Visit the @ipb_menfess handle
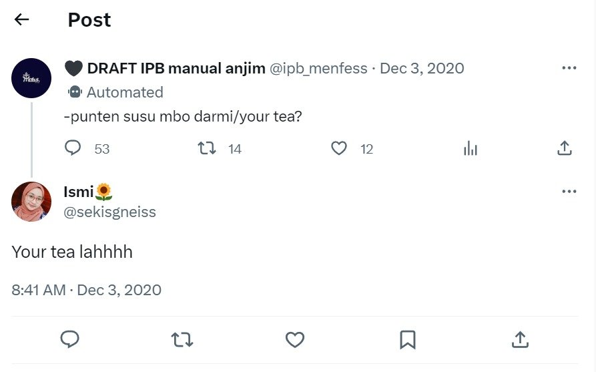 (318, 68)
